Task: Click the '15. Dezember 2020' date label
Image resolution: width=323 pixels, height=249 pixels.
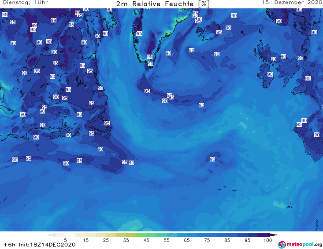Action: pos(292,3)
